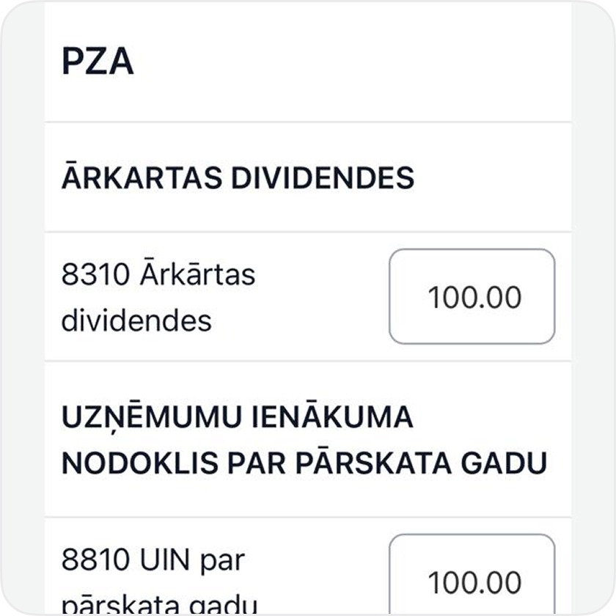Click the '8810 UIN par' label text
This screenshot has width=616, height=616.
[x=153, y=560]
